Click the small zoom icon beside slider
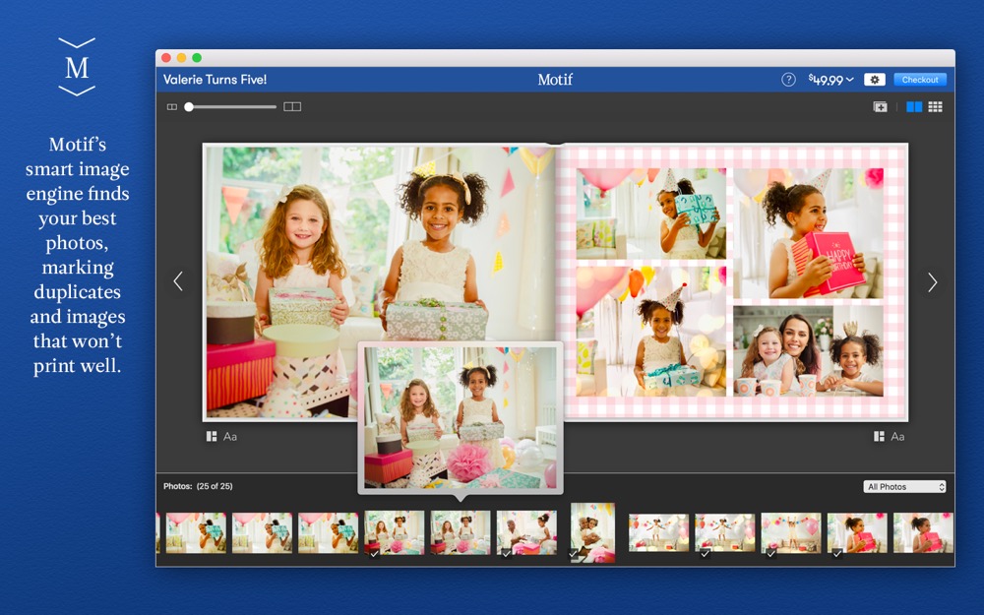 [x=172, y=106]
